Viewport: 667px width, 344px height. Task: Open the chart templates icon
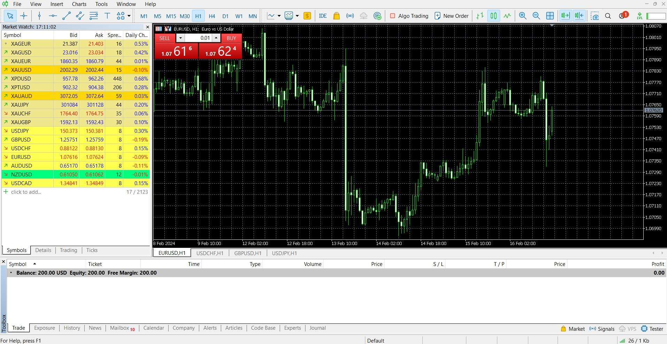pos(289,16)
